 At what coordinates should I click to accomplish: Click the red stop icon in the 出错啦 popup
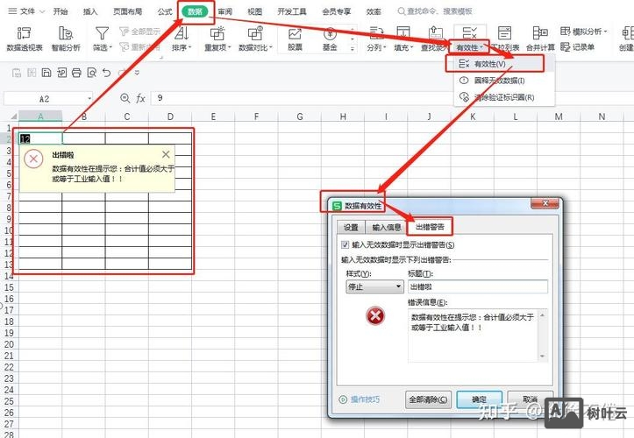33,159
